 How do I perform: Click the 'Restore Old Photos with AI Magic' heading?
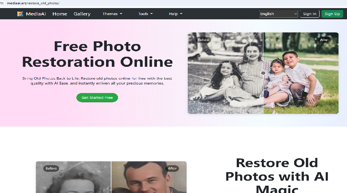click(277, 175)
